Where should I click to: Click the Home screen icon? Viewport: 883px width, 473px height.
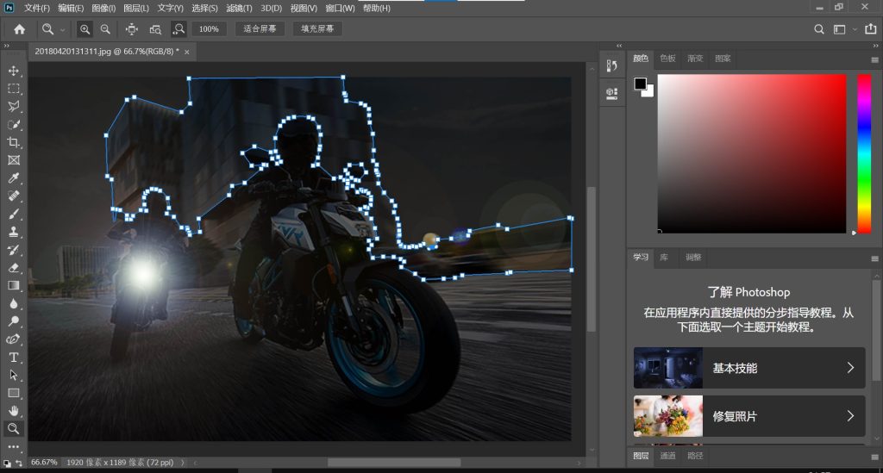click(19, 29)
